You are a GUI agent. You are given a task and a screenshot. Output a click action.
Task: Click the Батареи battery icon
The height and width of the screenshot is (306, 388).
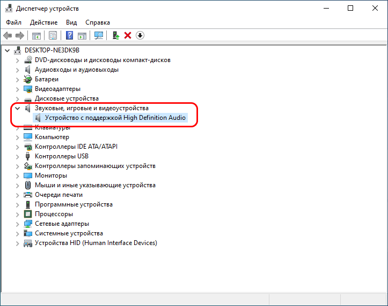pyautogui.click(x=28, y=79)
